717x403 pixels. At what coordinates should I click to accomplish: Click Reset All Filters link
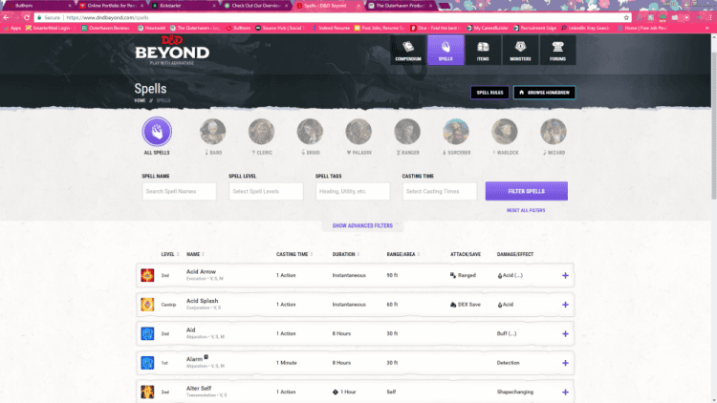click(526, 210)
